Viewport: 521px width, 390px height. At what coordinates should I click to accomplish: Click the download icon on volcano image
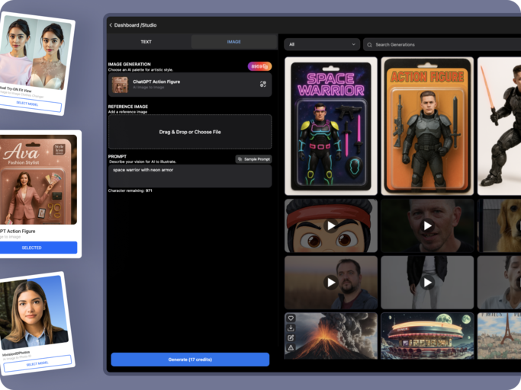point(291,328)
